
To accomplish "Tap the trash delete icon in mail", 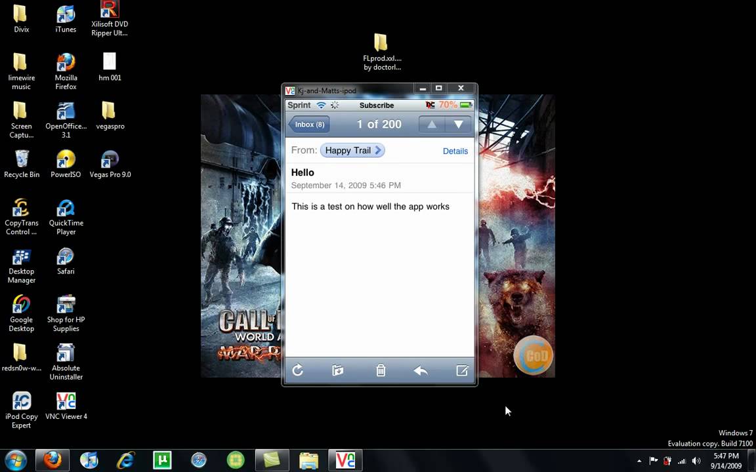I will tap(381, 370).
